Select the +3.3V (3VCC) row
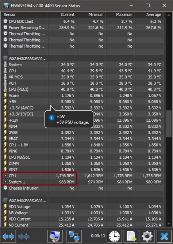This screenshot has width=173, height=244. click(82, 114)
